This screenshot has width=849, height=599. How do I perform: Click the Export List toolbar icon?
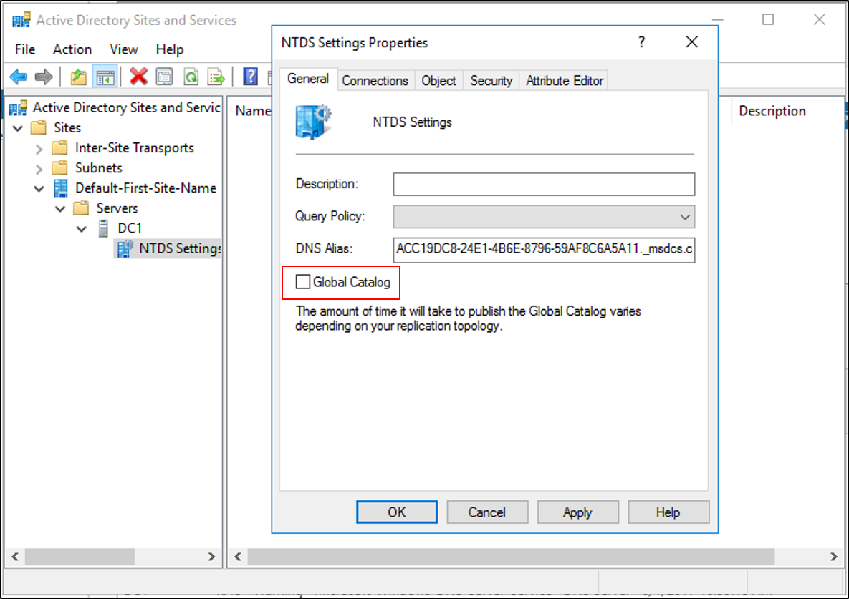point(216,77)
